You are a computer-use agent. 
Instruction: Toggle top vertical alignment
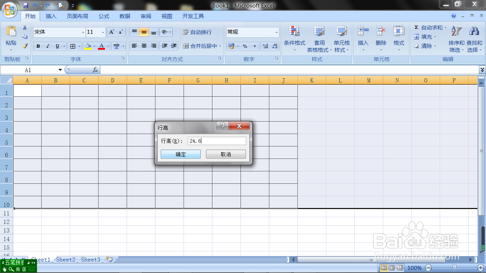134,32
